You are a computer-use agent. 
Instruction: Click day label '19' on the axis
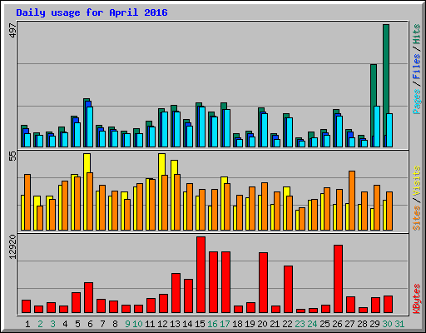pos(250,324)
